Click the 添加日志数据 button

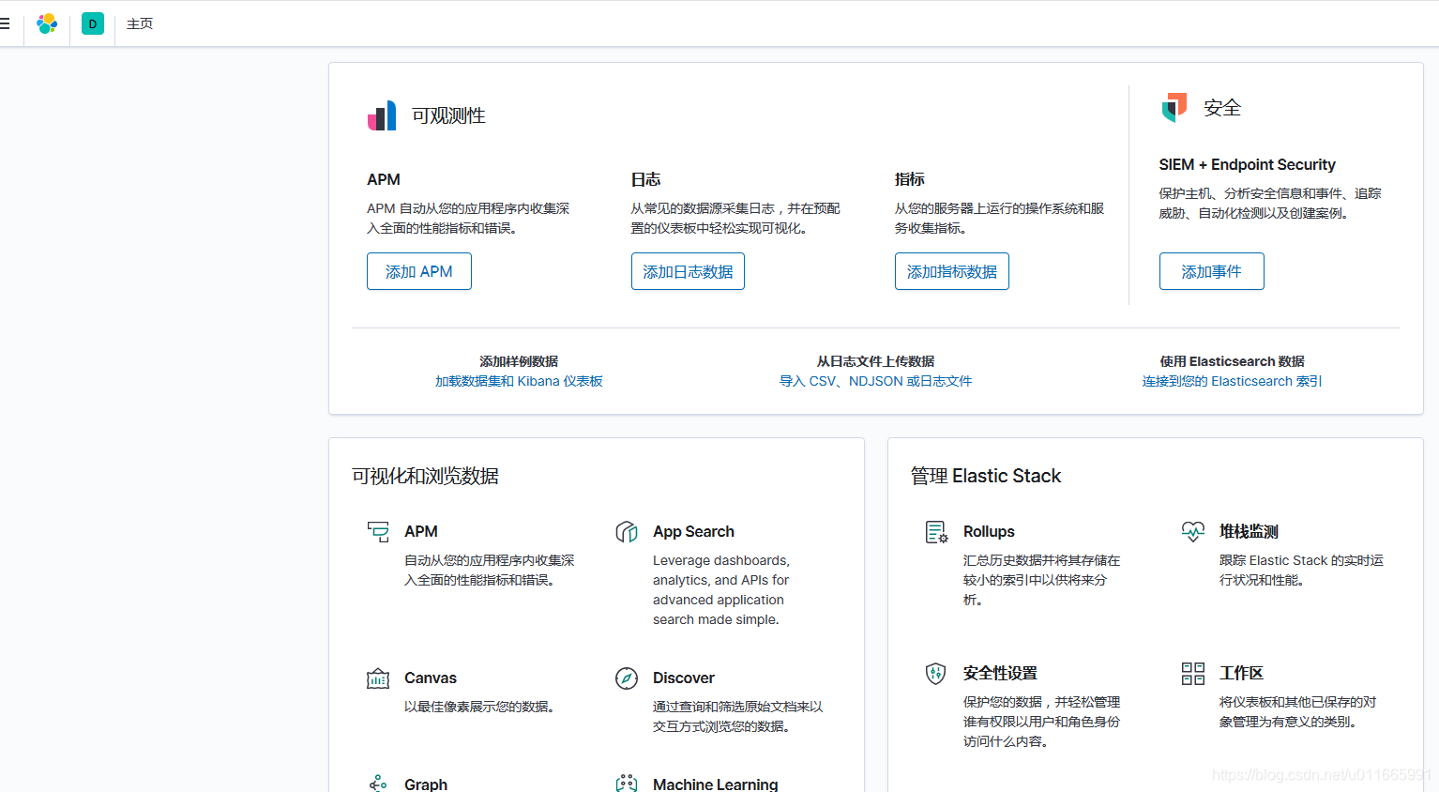pyautogui.click(x=688, y=271)
